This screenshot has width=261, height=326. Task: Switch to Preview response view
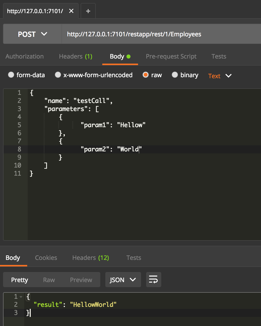[x=81, y=280]
